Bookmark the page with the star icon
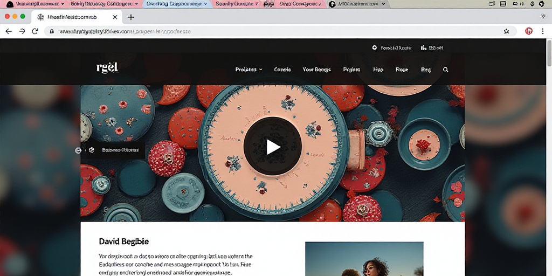 tap(506, 31)
